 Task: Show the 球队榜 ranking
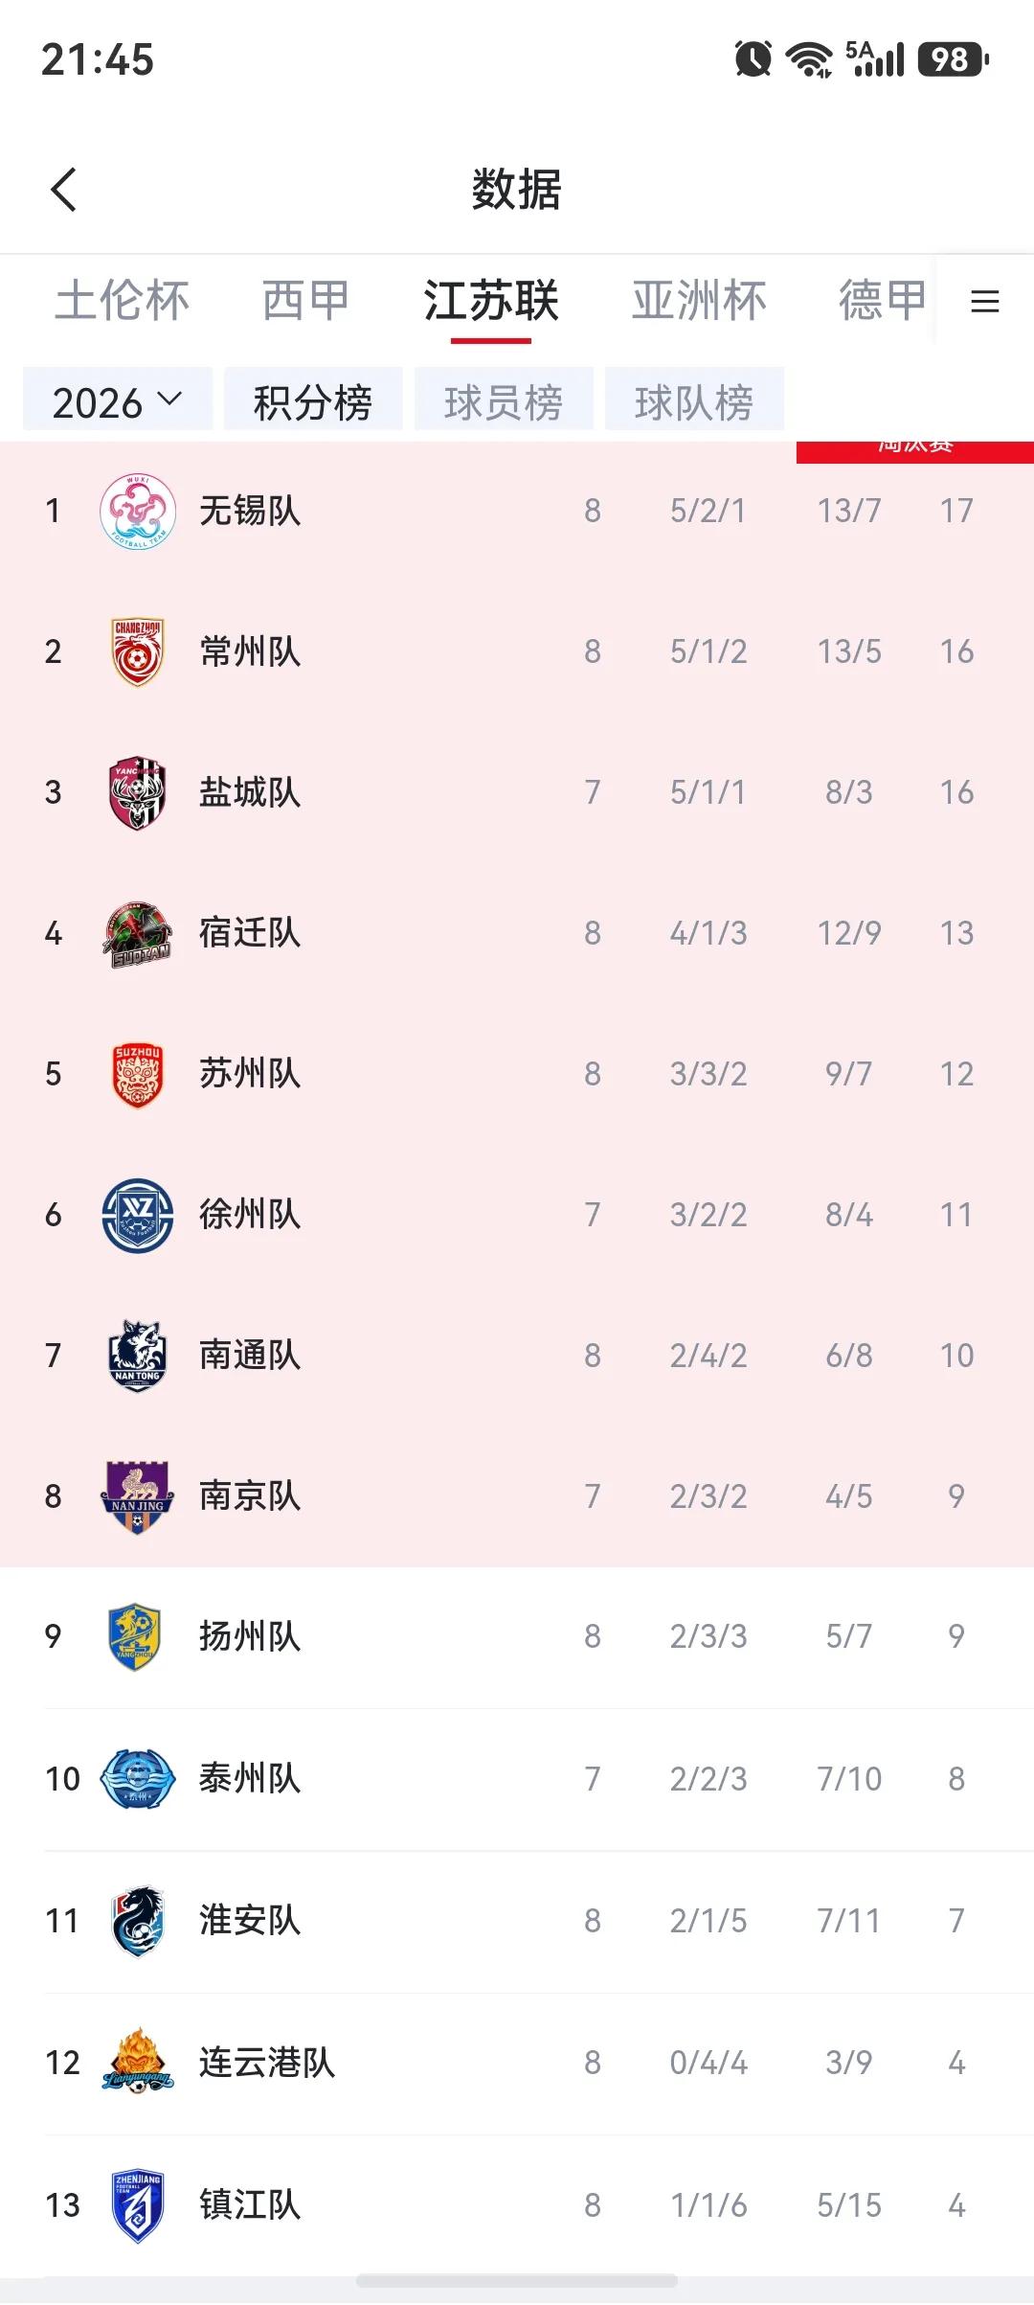pos(694,401)
